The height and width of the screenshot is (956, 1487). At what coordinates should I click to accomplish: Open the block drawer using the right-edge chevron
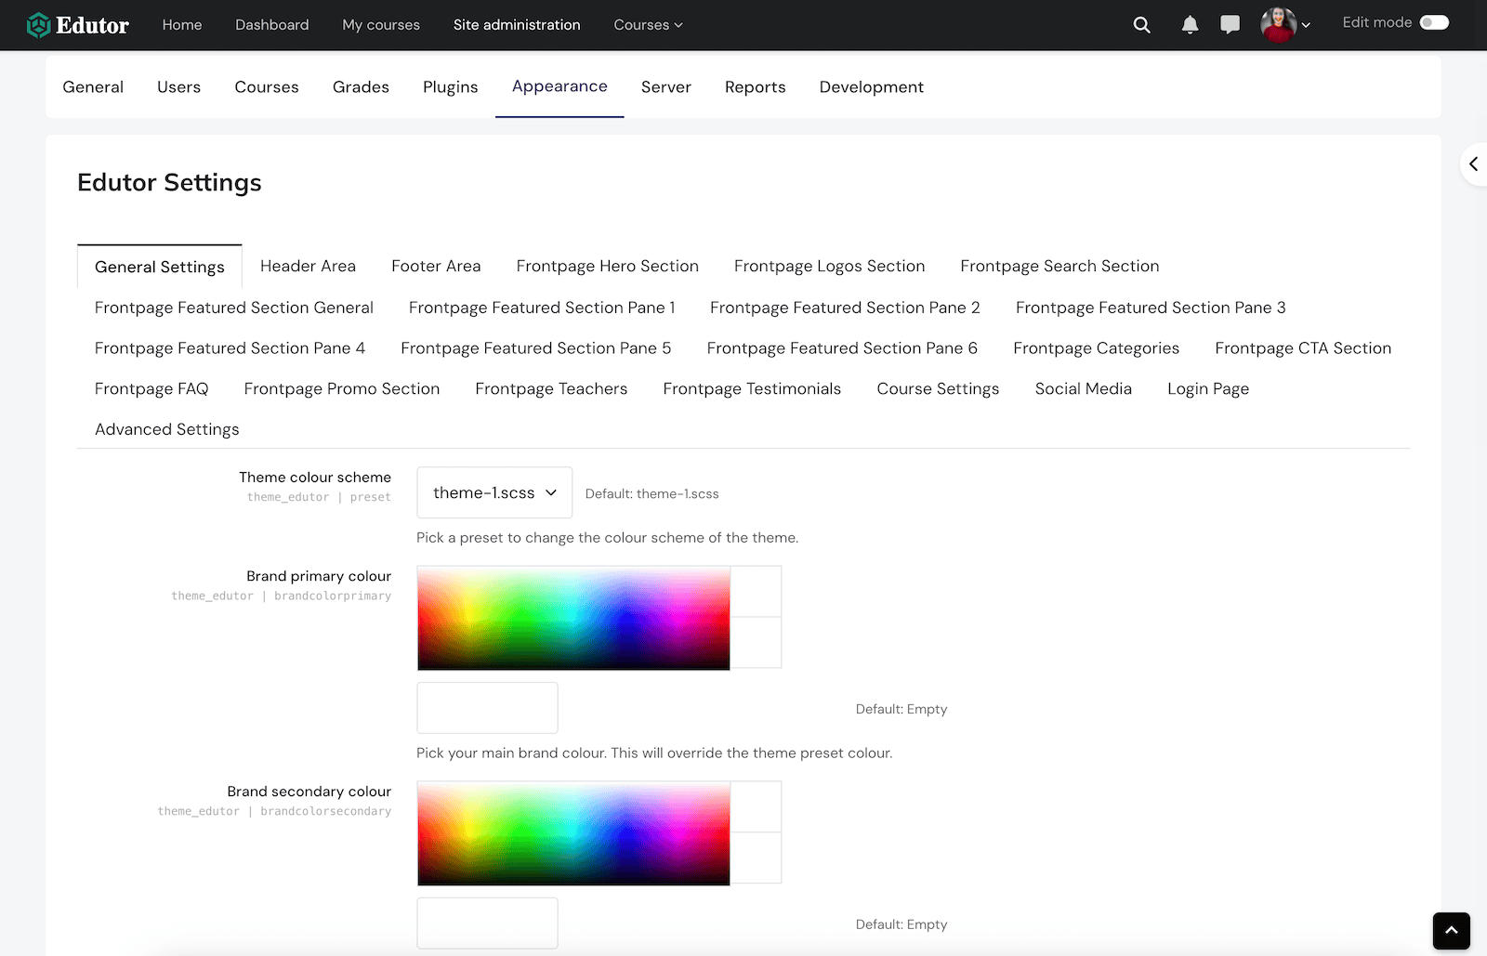1473,164
